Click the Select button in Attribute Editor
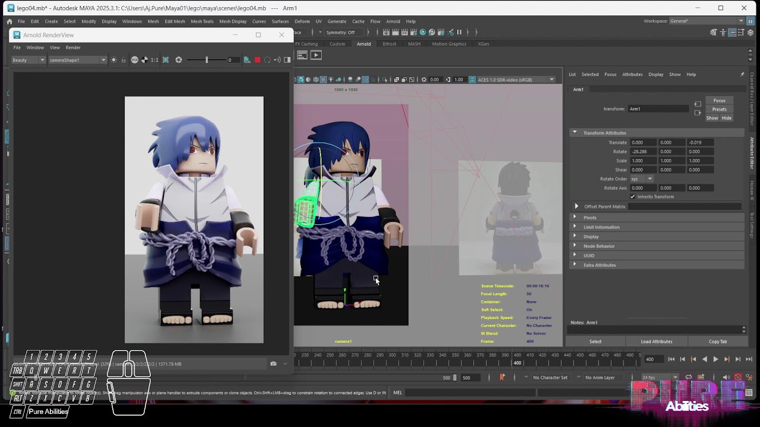Viewport: 760px width, 427px height. pyautogui.click(x=596, y=342)
